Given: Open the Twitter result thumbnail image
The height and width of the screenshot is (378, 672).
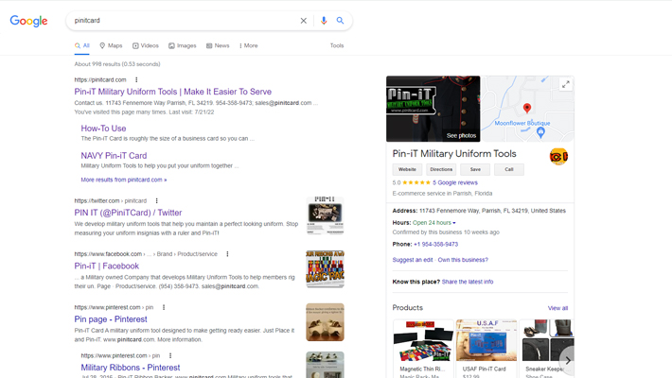Looking at the screenshot, I should pos(325,215).
